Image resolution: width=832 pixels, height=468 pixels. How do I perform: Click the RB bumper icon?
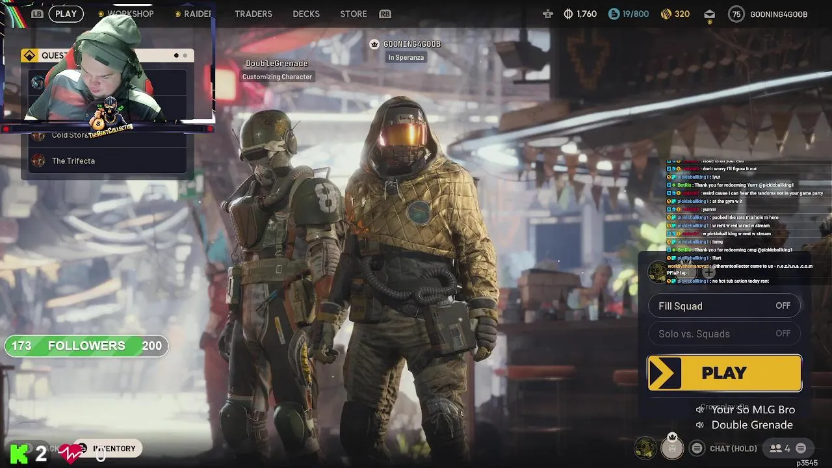[385, 14]
